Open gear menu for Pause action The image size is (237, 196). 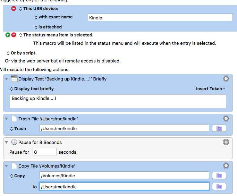(226, 142)
